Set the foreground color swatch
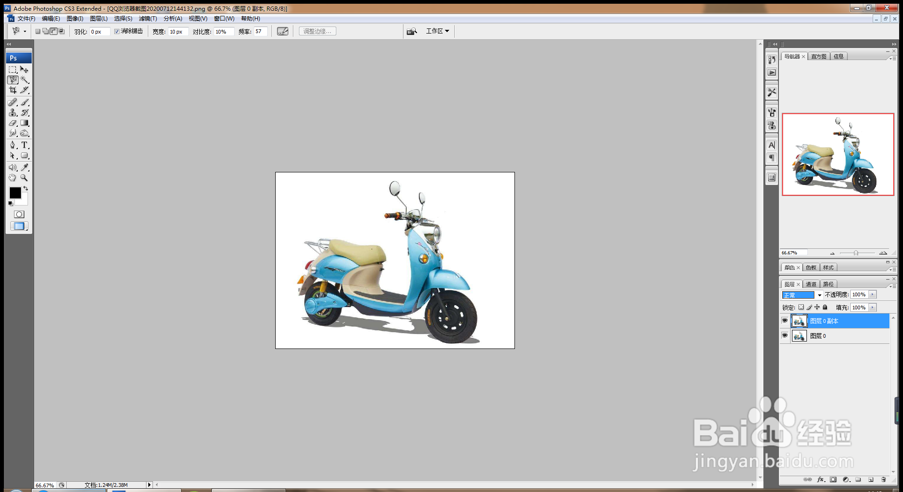Image resolution: width=903 pixels, height=492 pixels. 15,193
